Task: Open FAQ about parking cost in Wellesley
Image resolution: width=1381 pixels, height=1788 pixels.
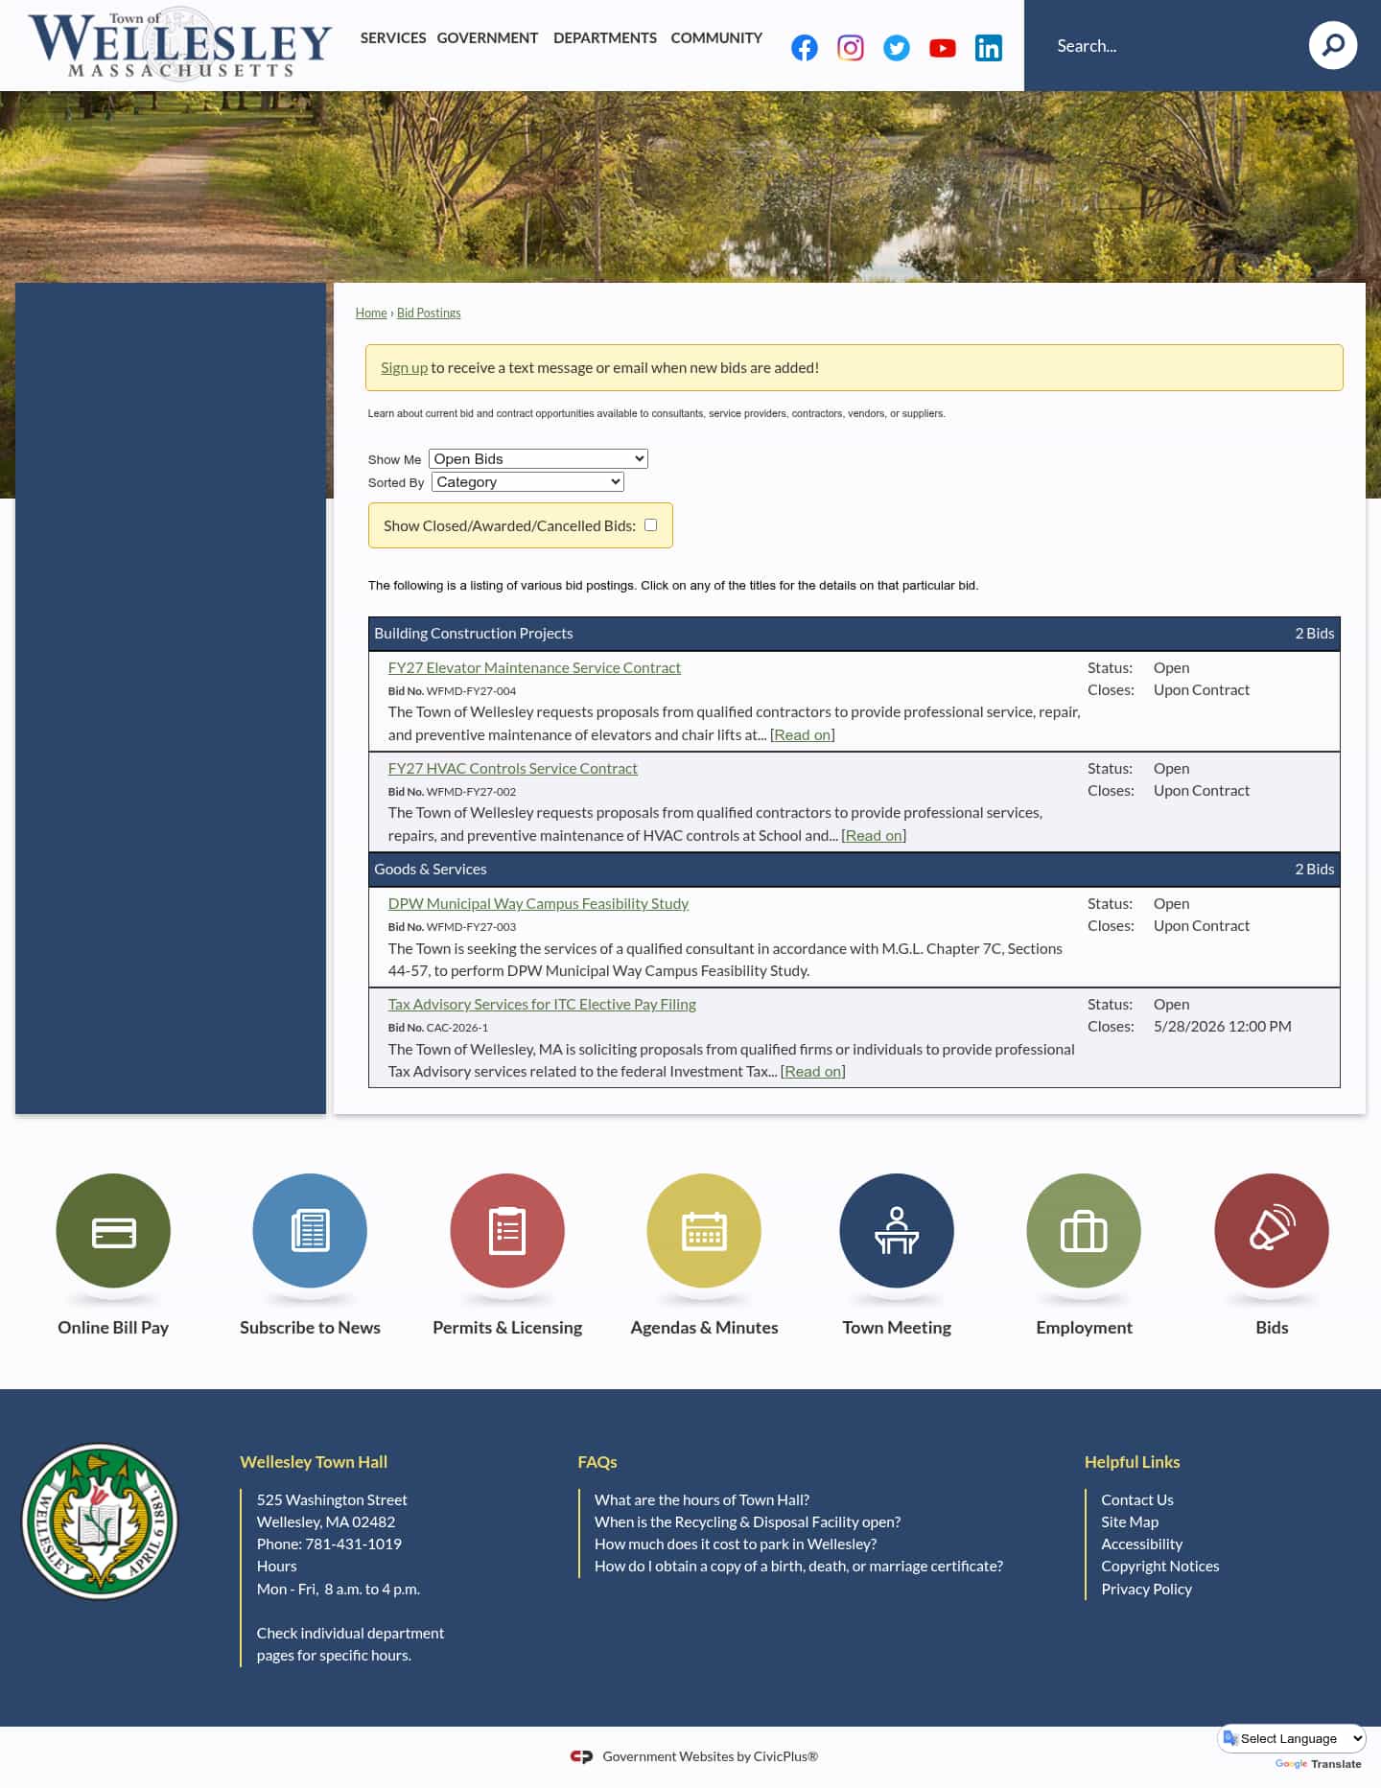Action: [736, 1544]
